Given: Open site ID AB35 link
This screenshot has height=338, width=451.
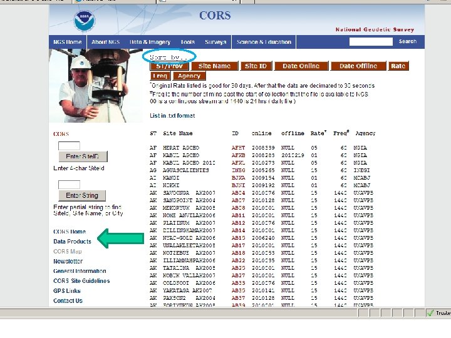Looking at the screenshot, I should point(238,290).
